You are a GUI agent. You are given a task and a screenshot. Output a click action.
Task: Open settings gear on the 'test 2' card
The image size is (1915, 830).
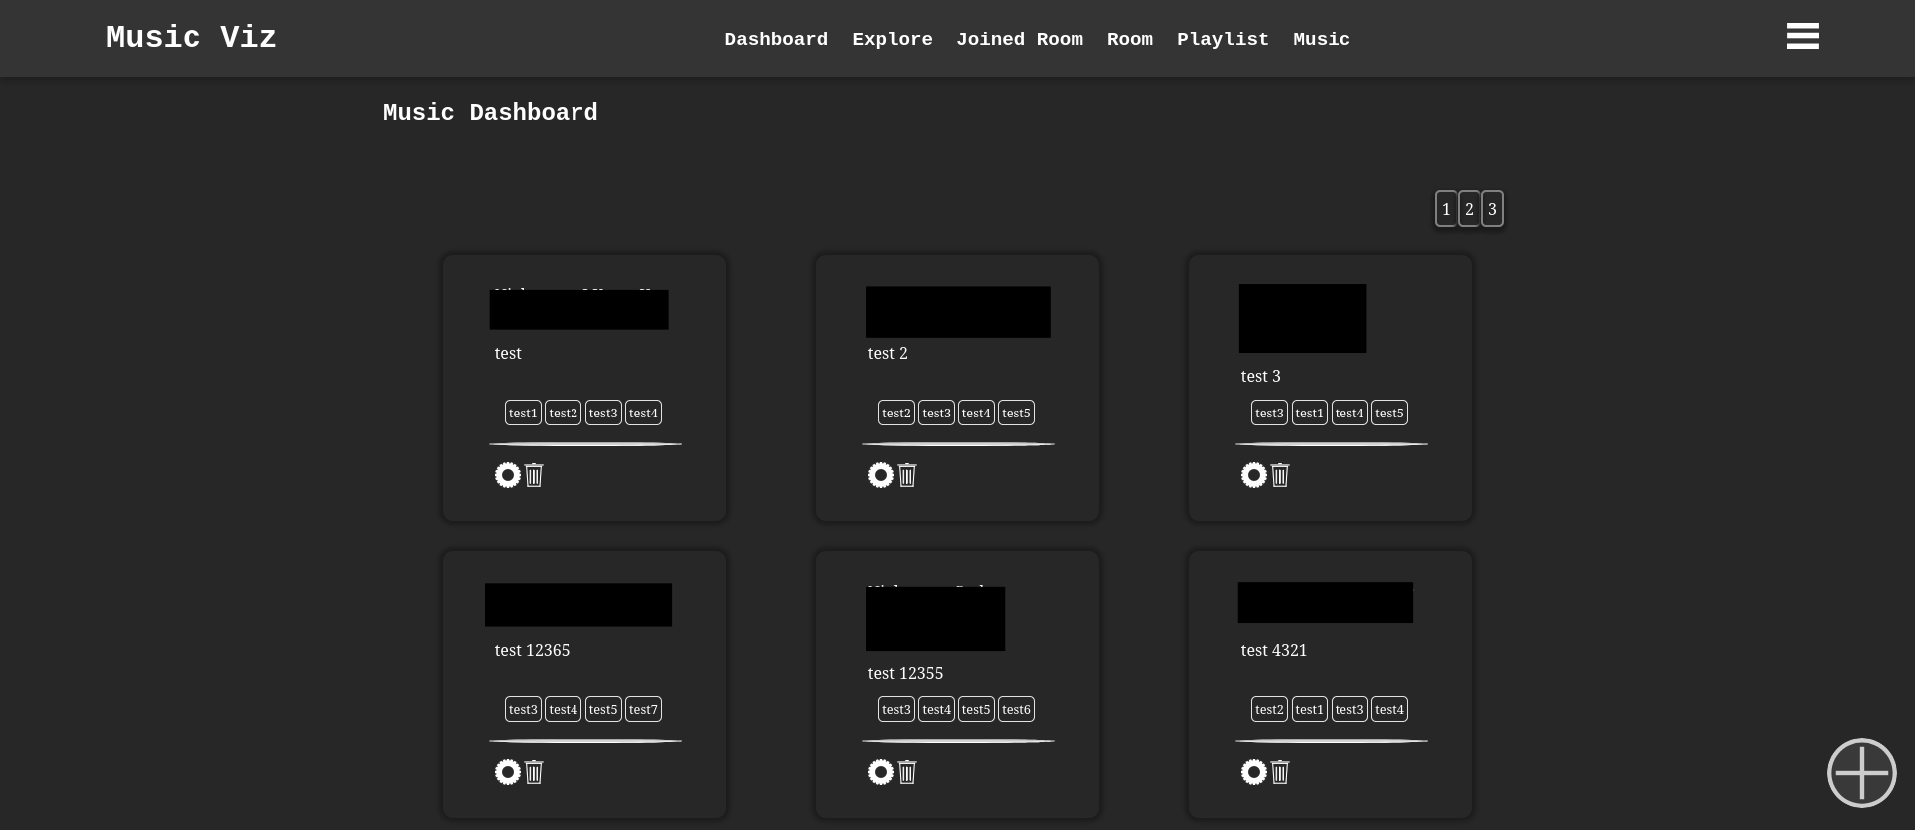[881, 475]
